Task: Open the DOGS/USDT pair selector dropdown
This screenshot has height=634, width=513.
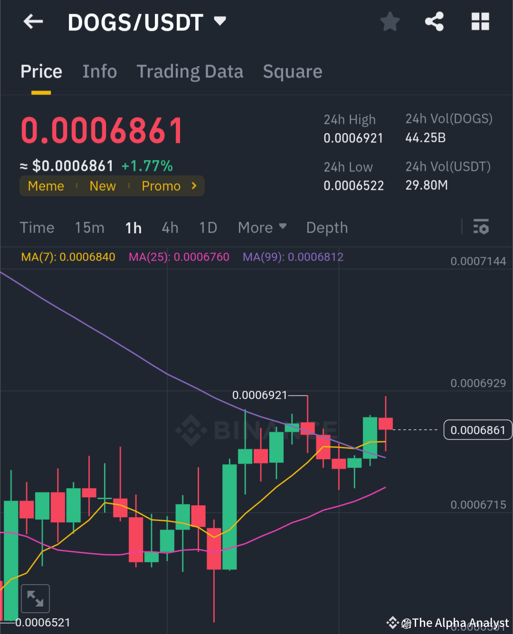Action: coord(219,21)
